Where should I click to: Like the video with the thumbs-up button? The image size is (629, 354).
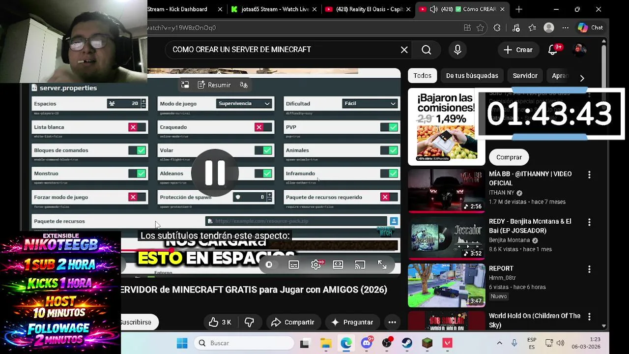click(220, 322)
